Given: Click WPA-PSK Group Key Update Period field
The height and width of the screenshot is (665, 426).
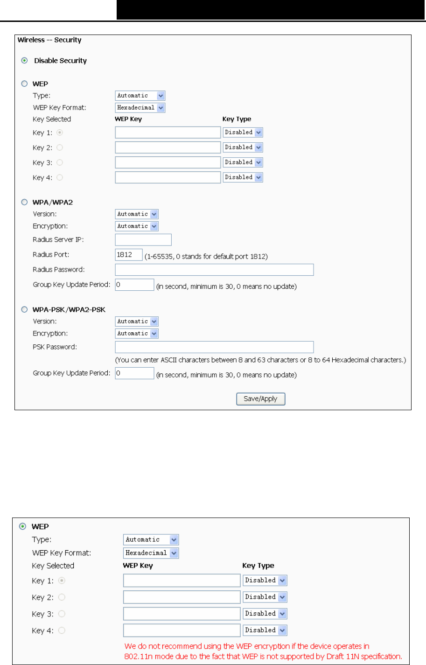Looking at the screenshot, I should pos(134,373).
